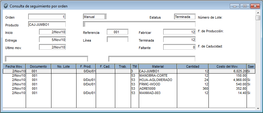
Task: Click the cost value 150.00
Action: click(x=242, y=75)
